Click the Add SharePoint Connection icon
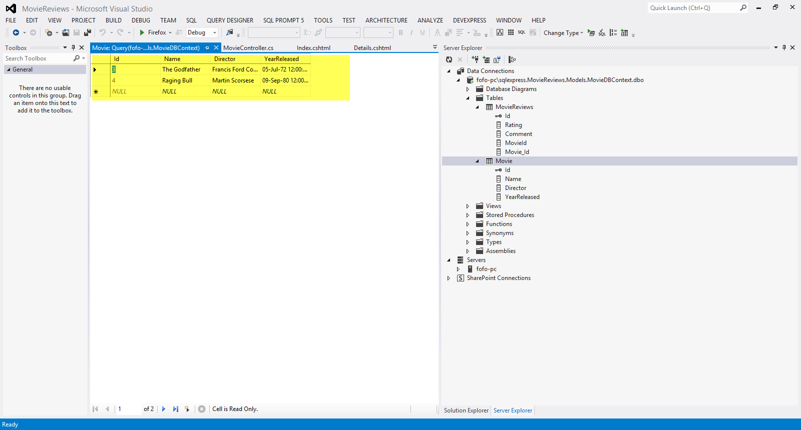The image size is (801, 430). [497, 59]
